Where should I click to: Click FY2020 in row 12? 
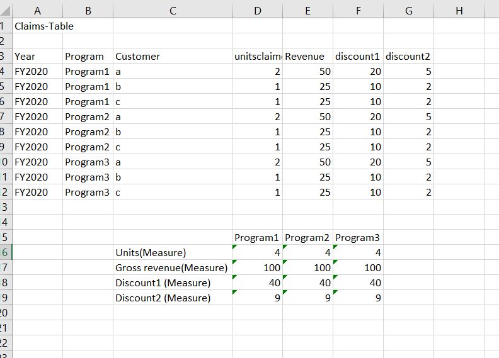(x=38, y=192)
